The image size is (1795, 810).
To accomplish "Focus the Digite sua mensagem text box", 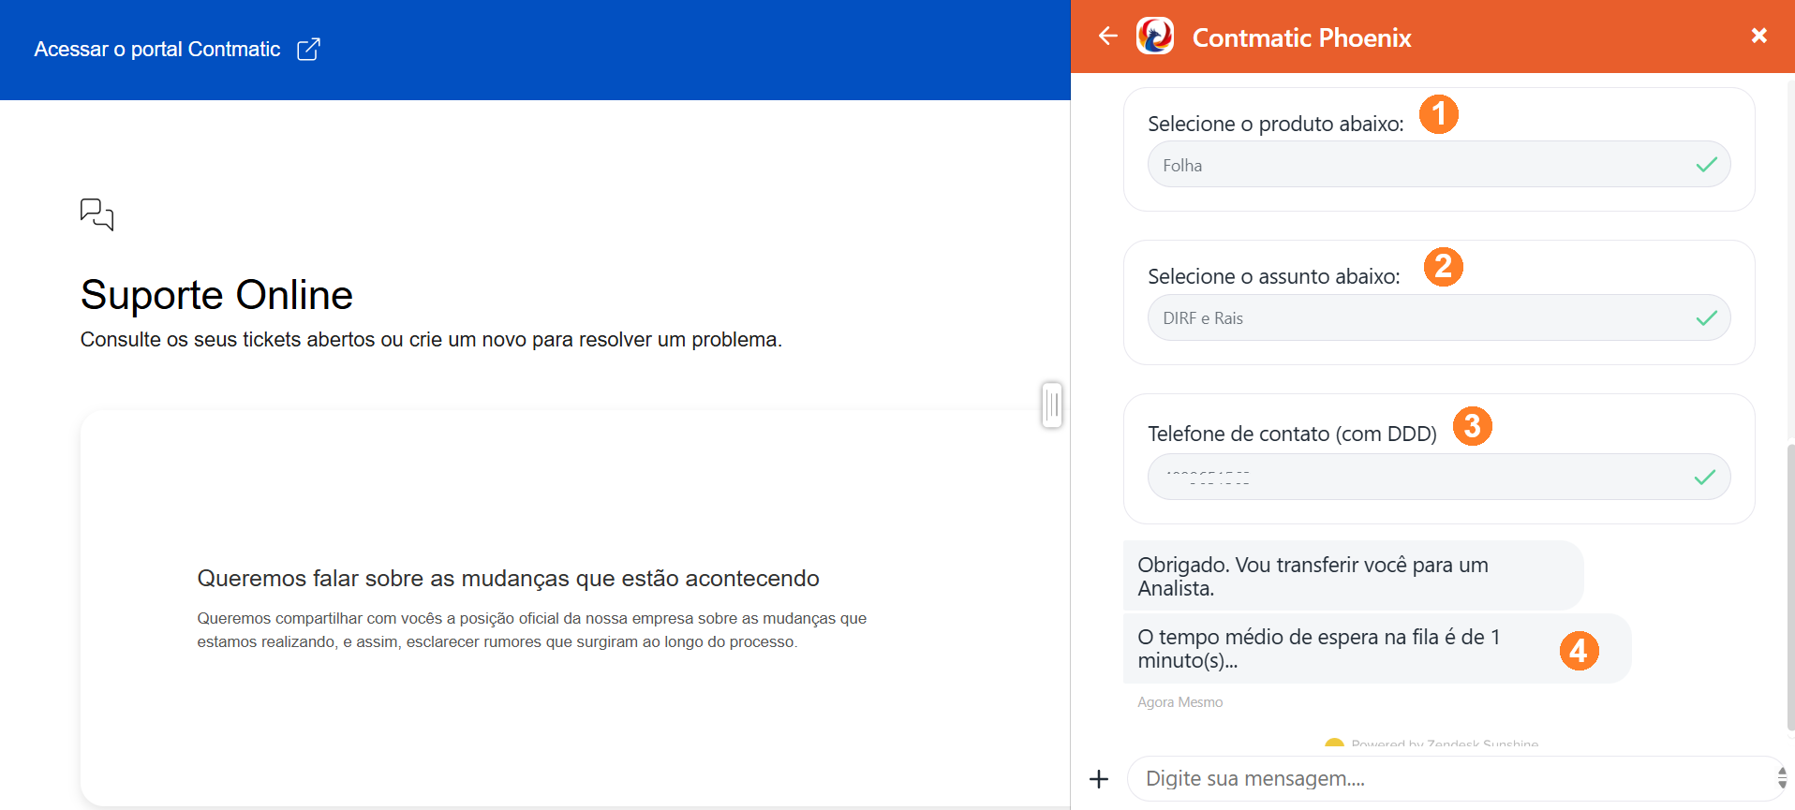I will coord(1455,778).
